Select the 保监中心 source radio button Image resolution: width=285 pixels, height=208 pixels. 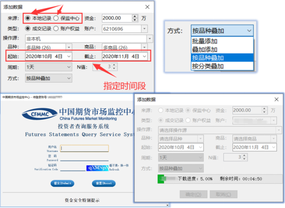(56, 18)
